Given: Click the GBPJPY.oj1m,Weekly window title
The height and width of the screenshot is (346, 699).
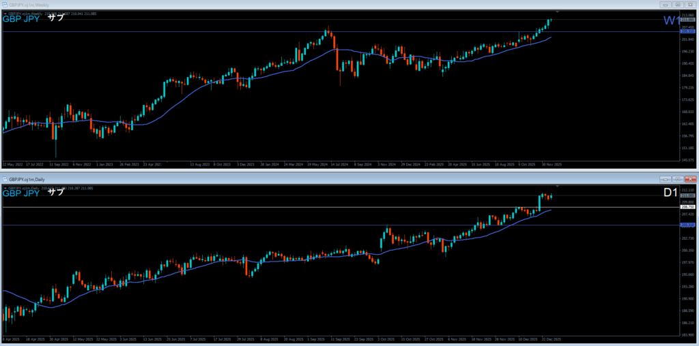Looking at the screenshot, I should [x=29, y=5].
